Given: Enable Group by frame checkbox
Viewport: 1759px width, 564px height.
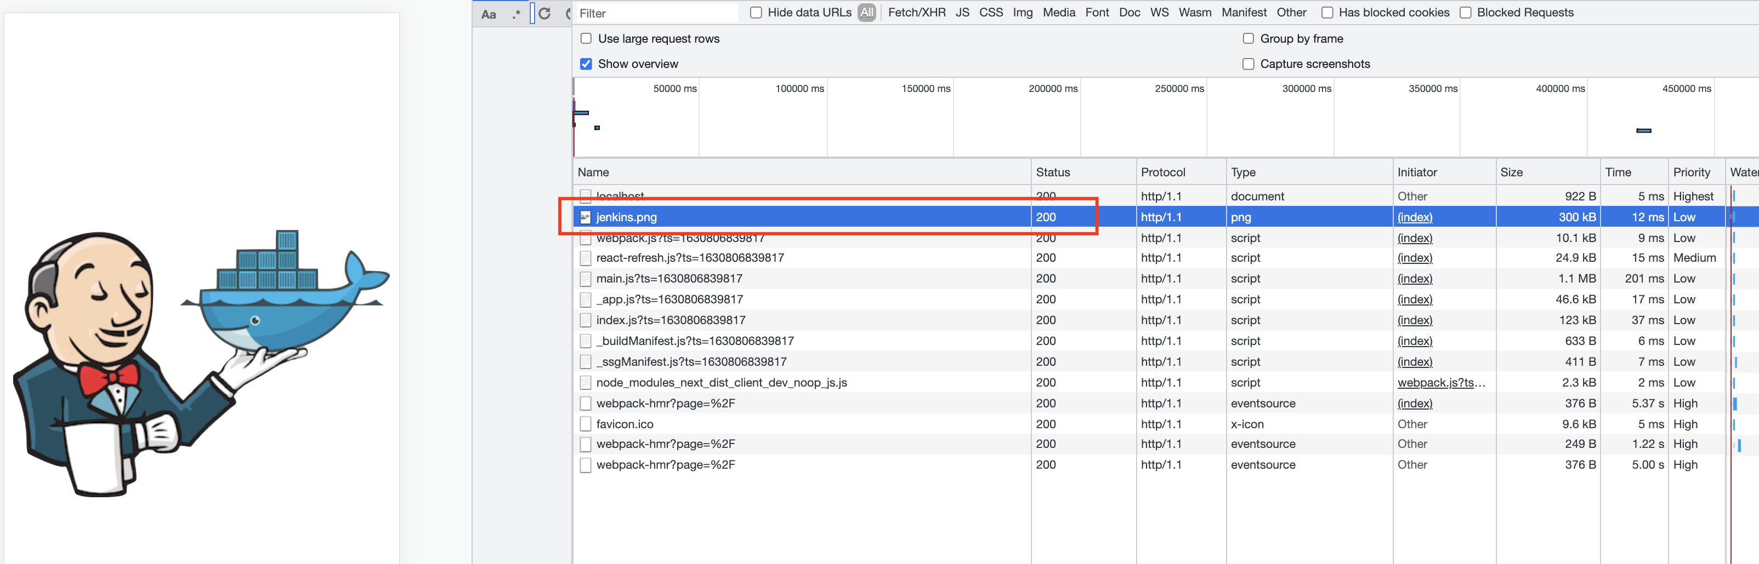Looking at the screenshot, I should [x=1248, y=38].
